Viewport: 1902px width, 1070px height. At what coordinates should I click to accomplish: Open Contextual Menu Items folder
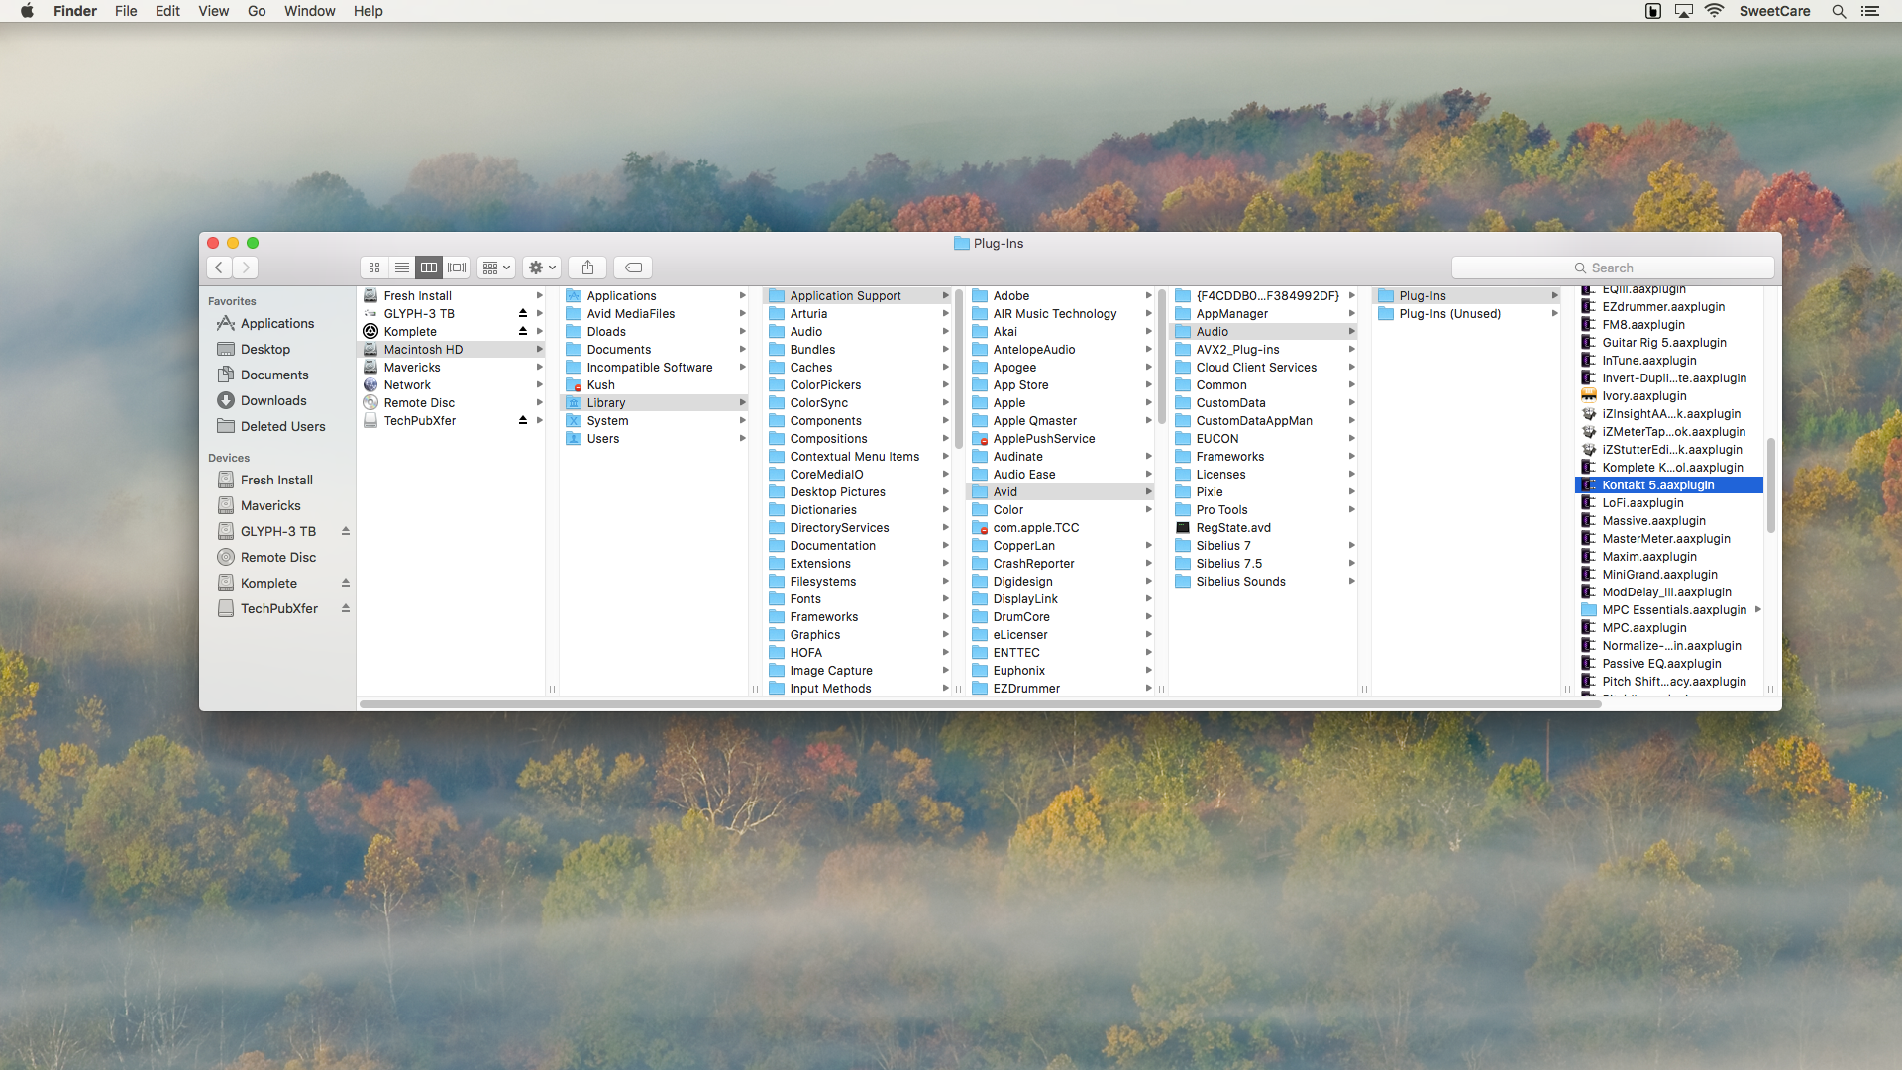855,457
